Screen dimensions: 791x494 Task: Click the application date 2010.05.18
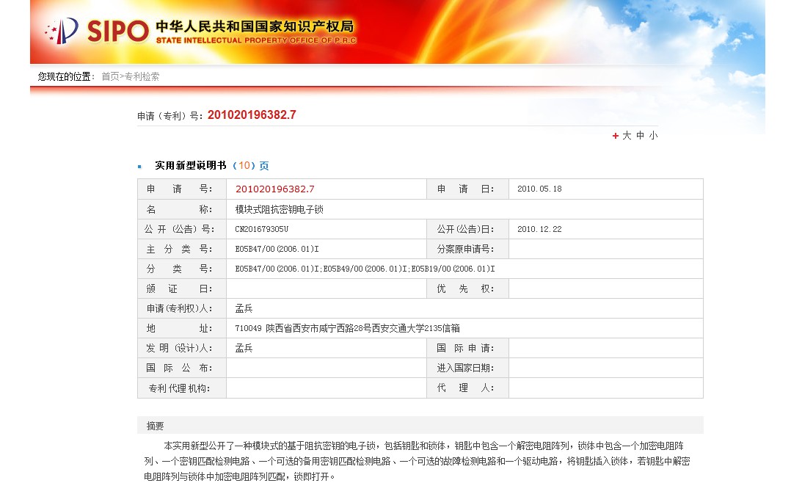coord(539,189)
